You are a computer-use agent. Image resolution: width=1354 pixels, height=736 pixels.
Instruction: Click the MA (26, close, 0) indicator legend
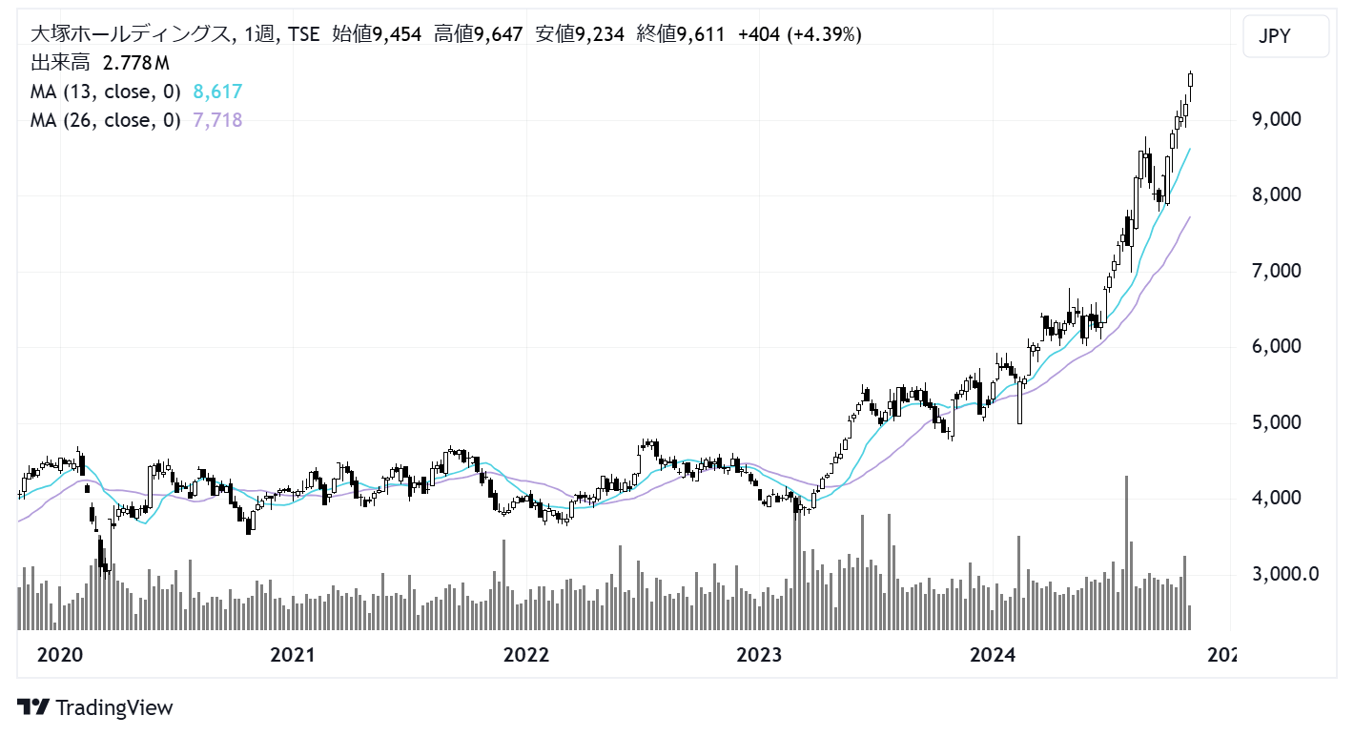tap(106, 120)
